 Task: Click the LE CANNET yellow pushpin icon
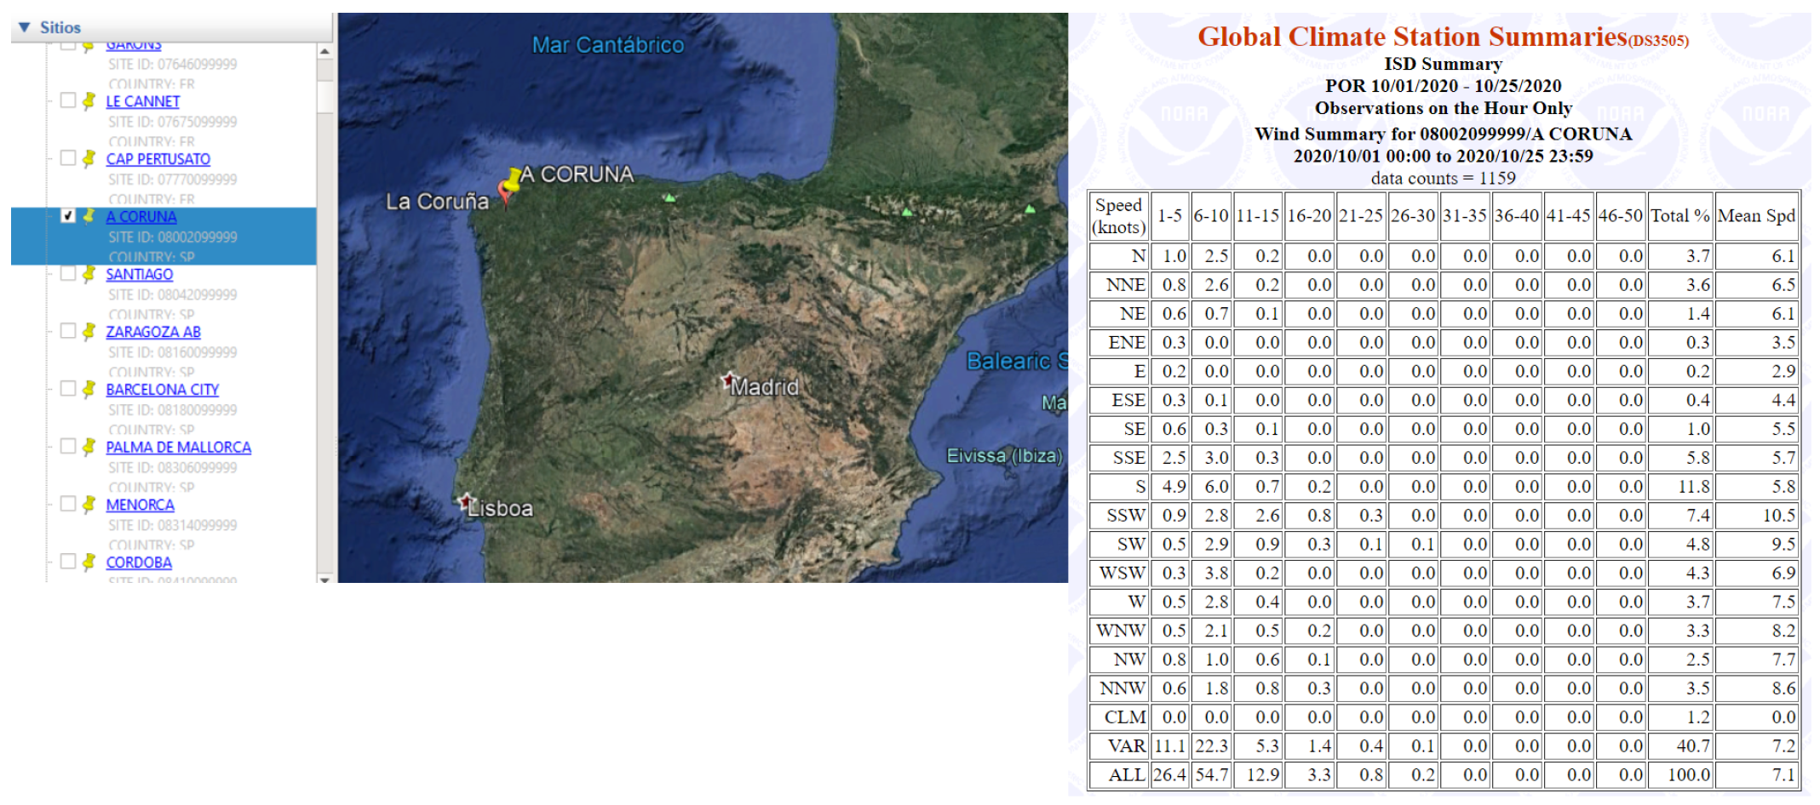point(89,101)
